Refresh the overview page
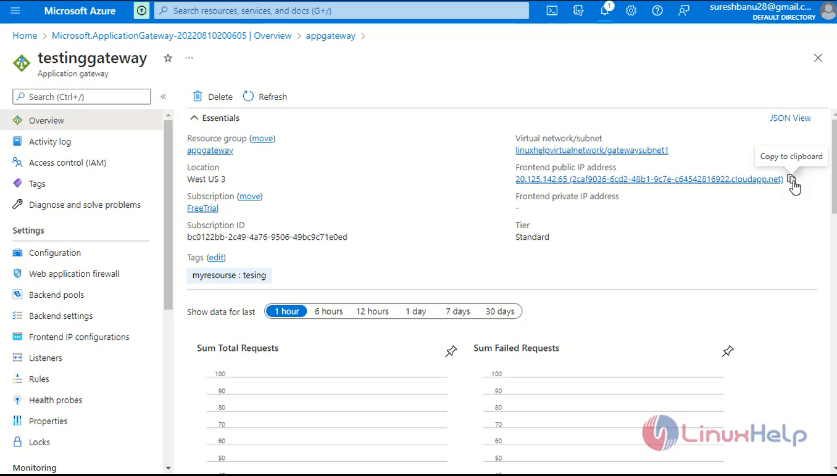The width and height of the screenshot is (837, 476). click(x=265, y=97)
